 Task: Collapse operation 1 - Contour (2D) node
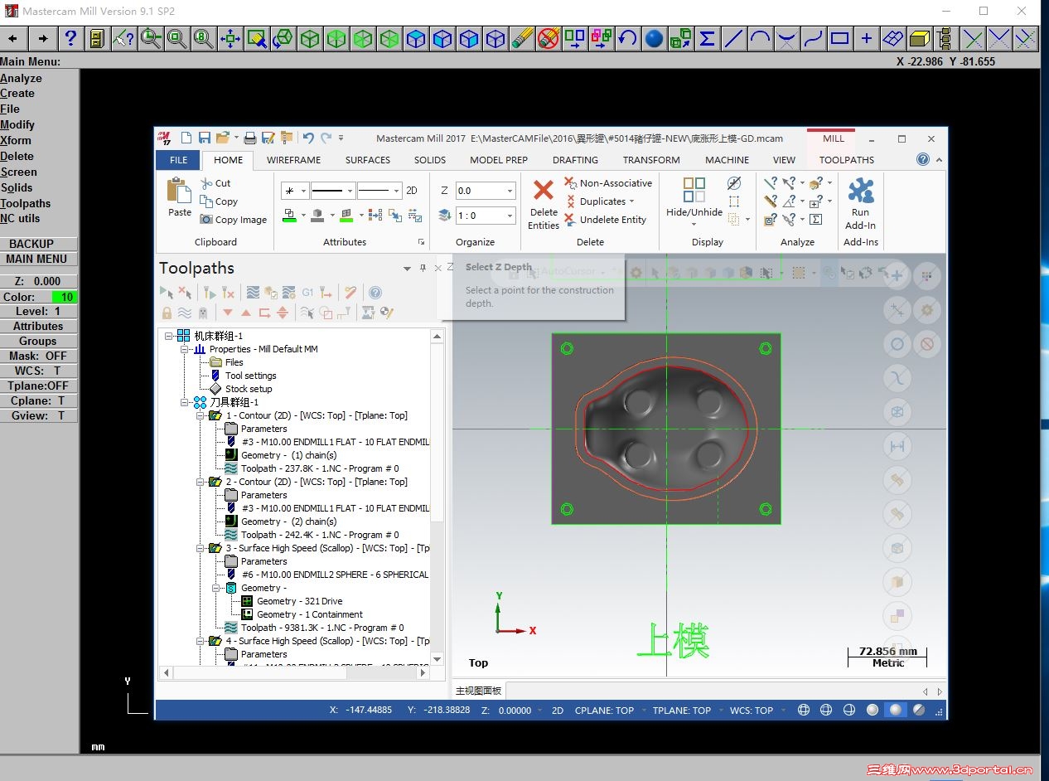coord(201,415)
